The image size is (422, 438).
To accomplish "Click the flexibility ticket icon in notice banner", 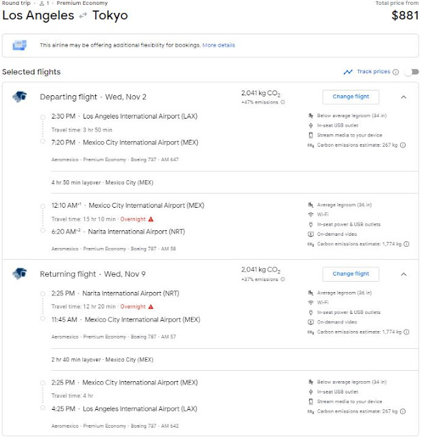I will [20, 45].
